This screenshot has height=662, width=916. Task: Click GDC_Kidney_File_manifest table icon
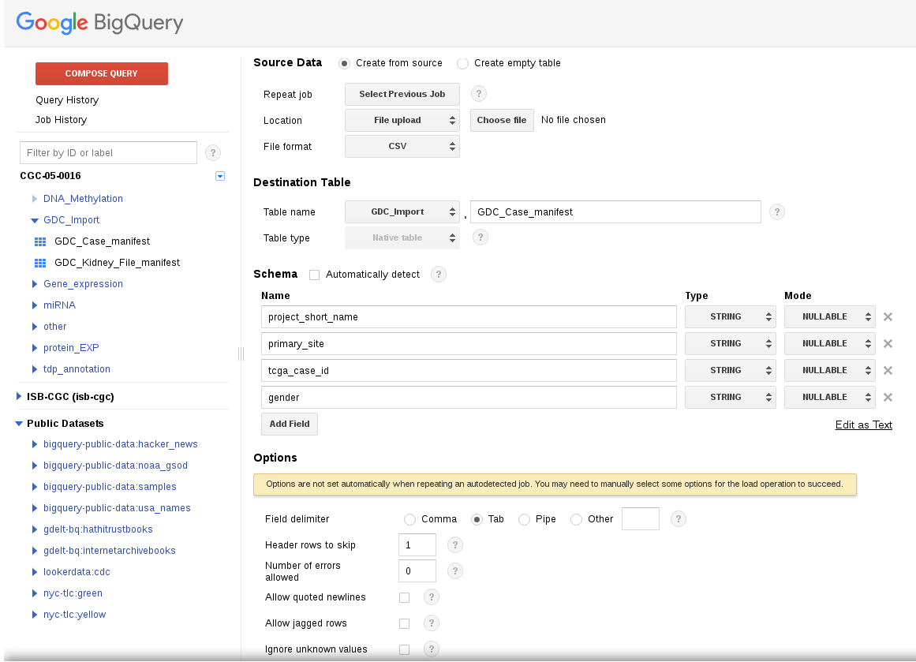40,263
